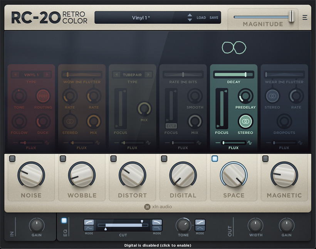The height and width of the screenshot is (249, 316).
Task: Click the Magnitude slider handle
Action: point(291,17)
